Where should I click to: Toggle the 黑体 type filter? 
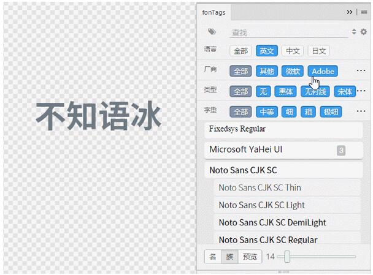click(x=285, y=91)
